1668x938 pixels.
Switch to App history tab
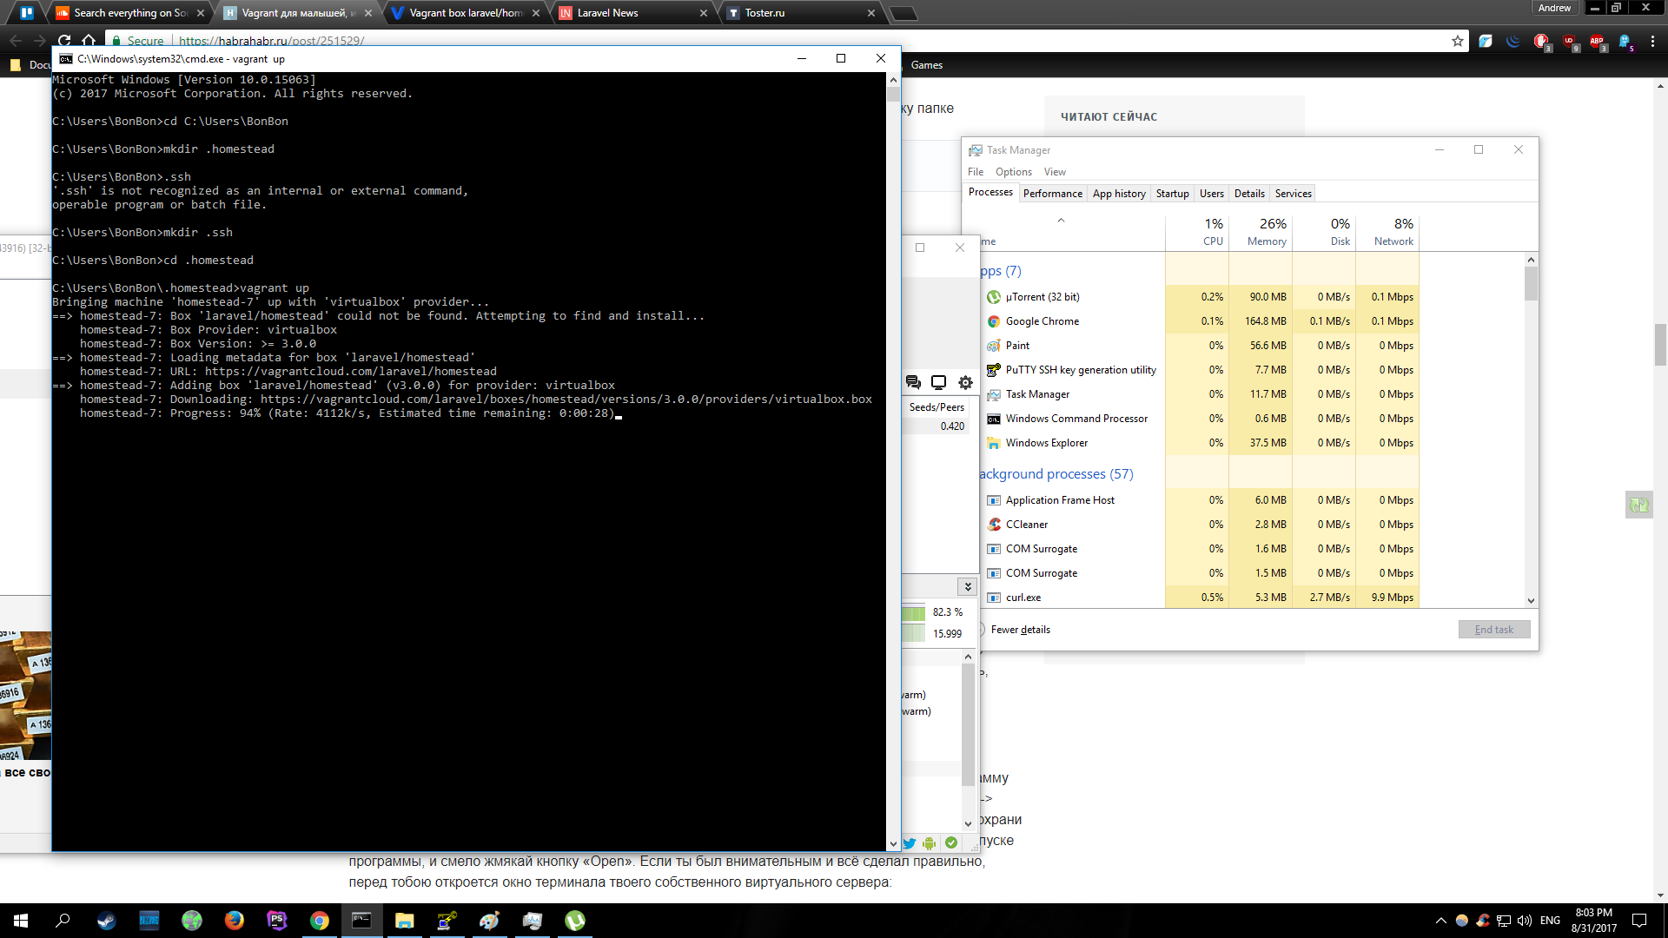pyautogui.click(x=1119, y=194)
